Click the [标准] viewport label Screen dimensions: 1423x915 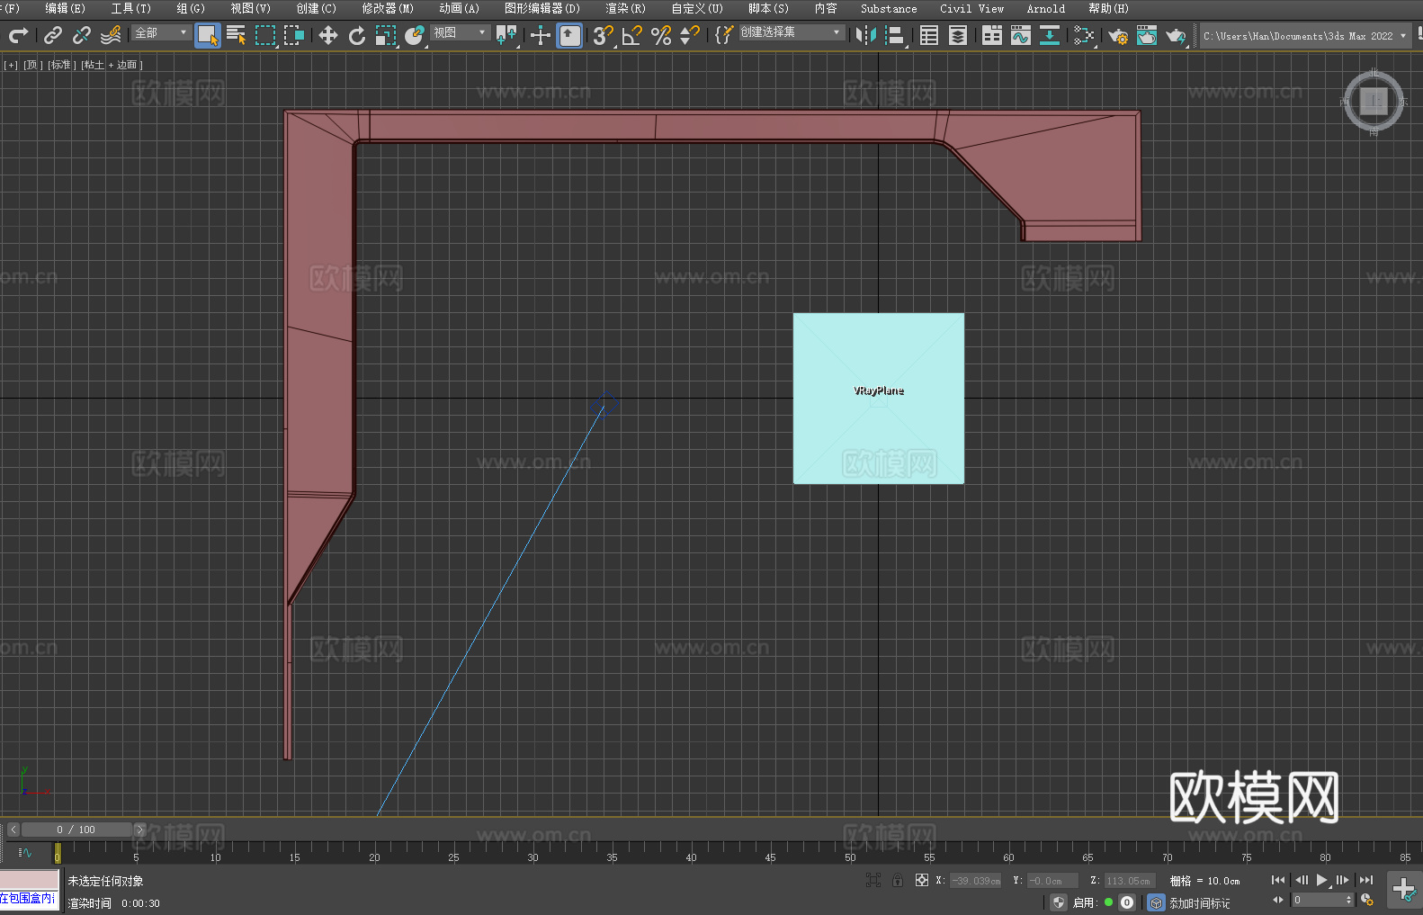click(62, 65)
